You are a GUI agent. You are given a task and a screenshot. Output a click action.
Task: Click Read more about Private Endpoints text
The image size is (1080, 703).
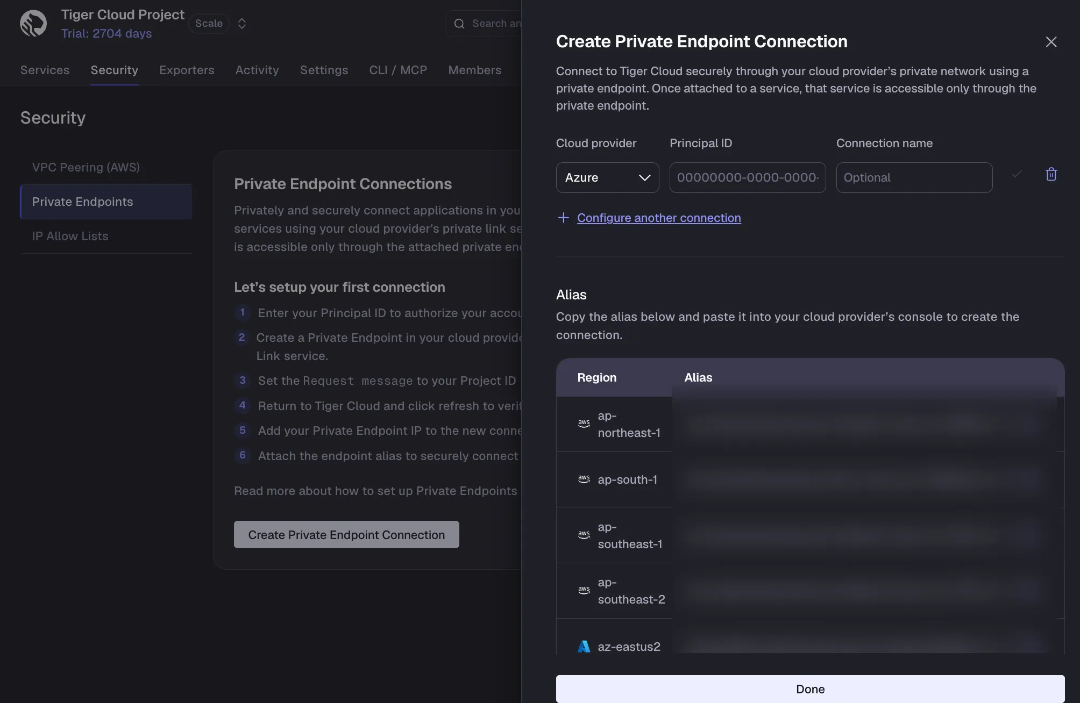(375, 491)
